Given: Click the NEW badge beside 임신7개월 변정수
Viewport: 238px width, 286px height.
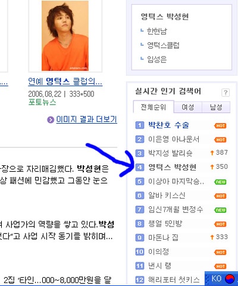Looking at the screenshot, I should tap(220, 210).
